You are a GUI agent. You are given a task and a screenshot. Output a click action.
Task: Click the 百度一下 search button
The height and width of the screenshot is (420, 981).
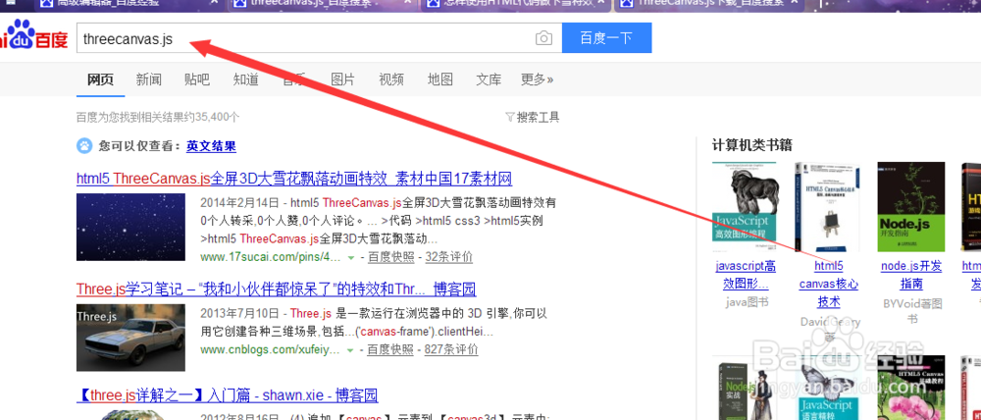click(x=607, y=38)
